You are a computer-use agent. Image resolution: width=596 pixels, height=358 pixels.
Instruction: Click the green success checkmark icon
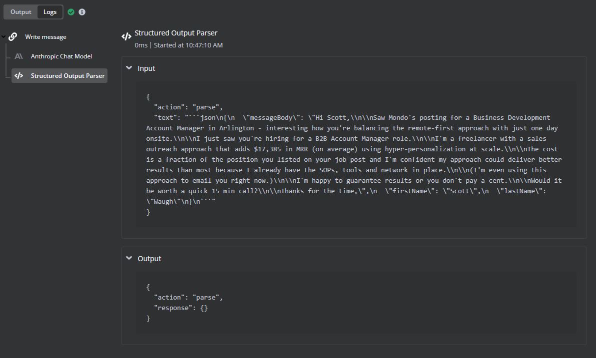pyautogui.click(x=71, y=12)
